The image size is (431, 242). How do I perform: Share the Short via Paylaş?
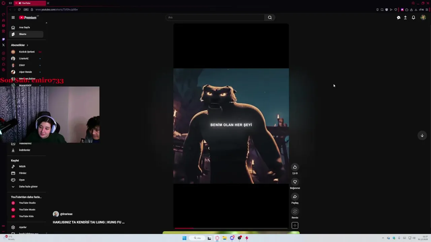click(x=295, y=197)
